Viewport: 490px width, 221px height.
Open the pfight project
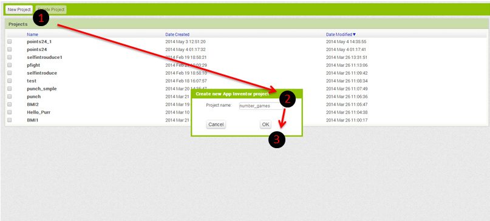pos(33,65)
